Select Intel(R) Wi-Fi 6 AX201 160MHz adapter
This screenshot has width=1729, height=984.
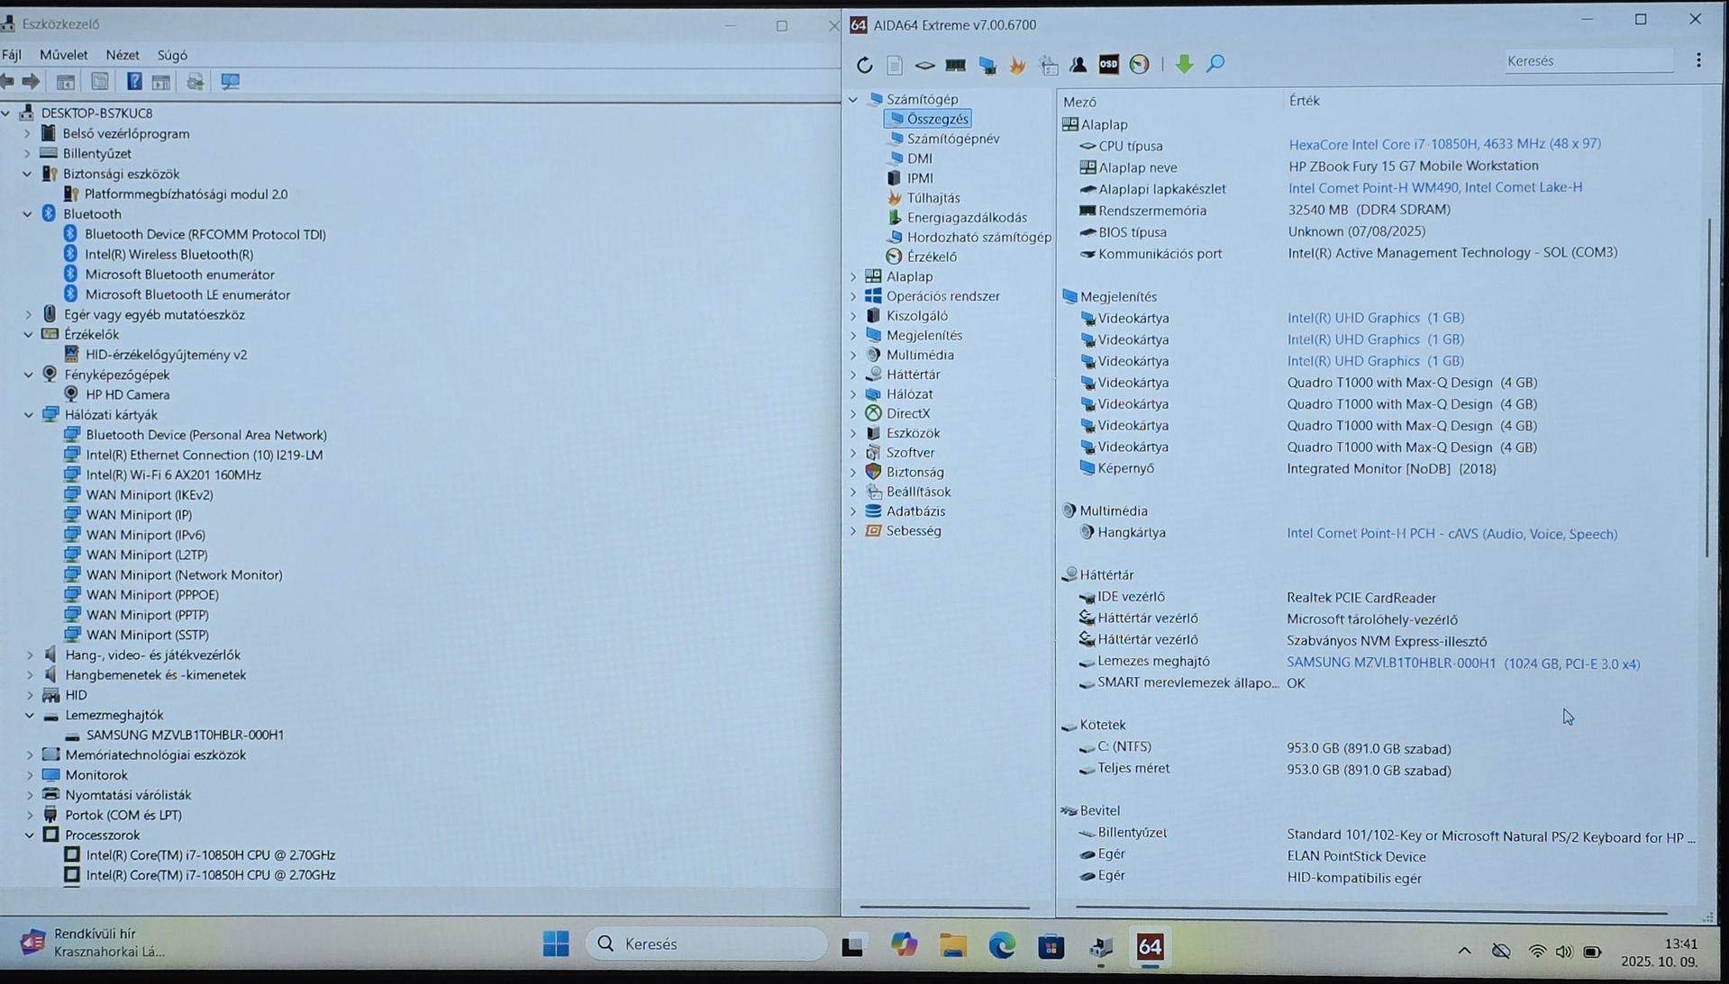tap(173, 474)
